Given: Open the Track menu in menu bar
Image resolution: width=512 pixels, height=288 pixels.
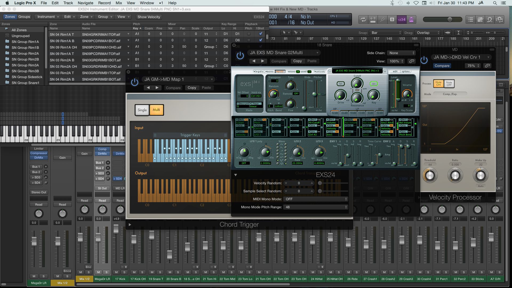Looking at the screenshot, I should pos(68,3).
